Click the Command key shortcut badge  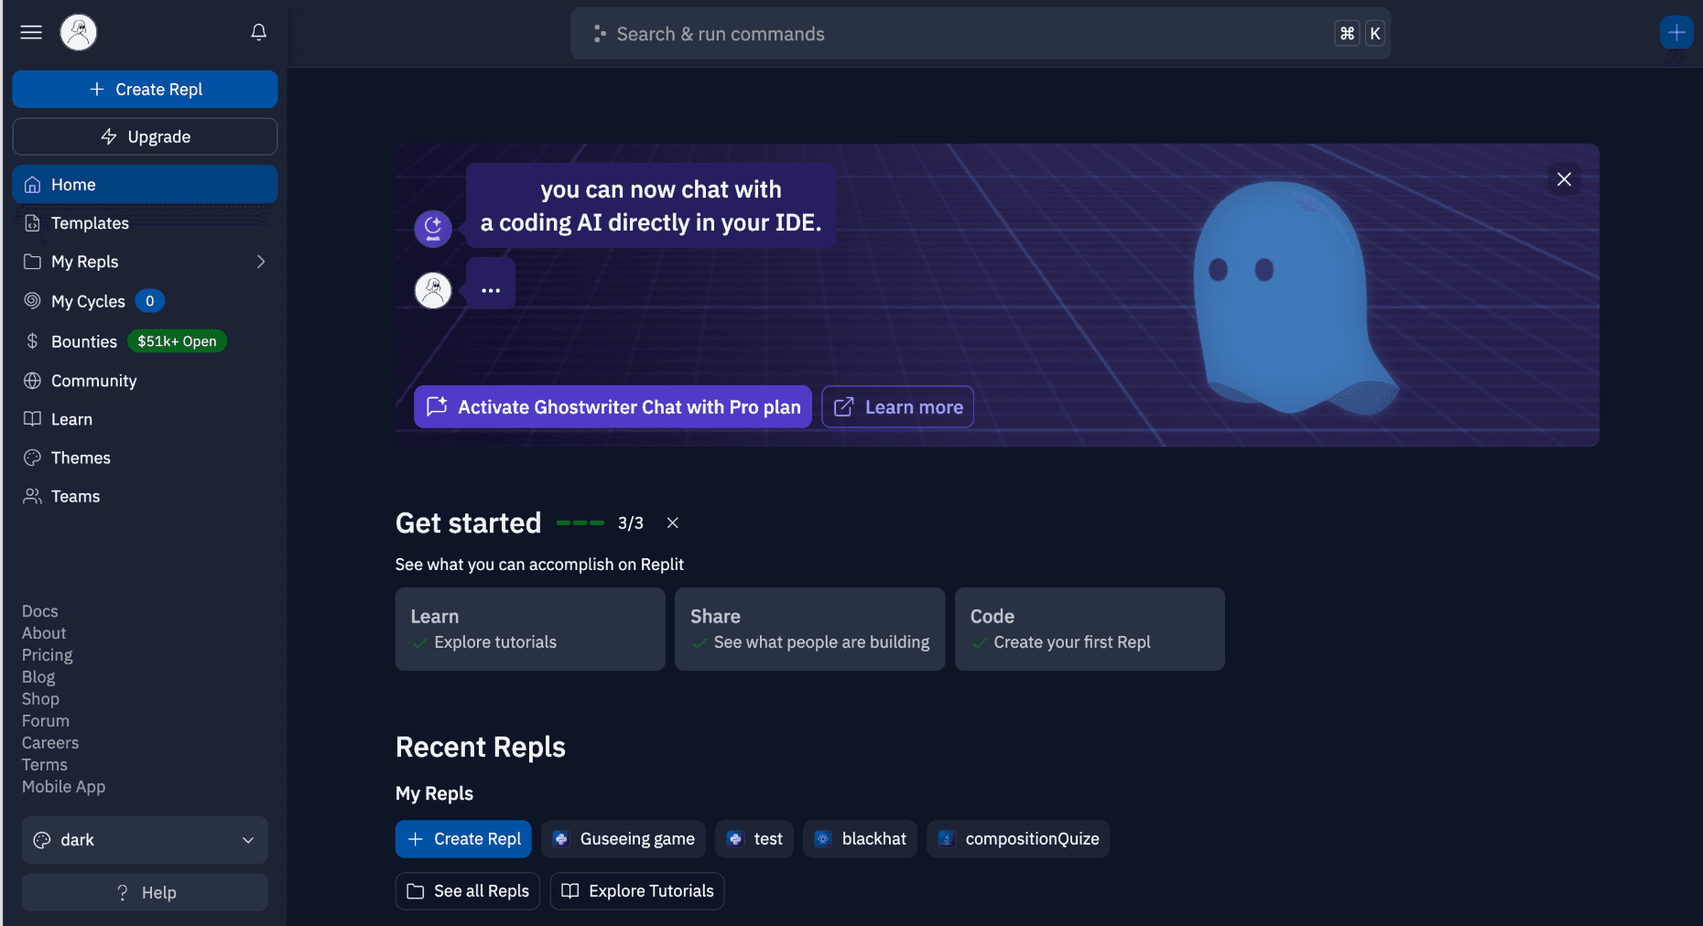tap(1347, 34)
